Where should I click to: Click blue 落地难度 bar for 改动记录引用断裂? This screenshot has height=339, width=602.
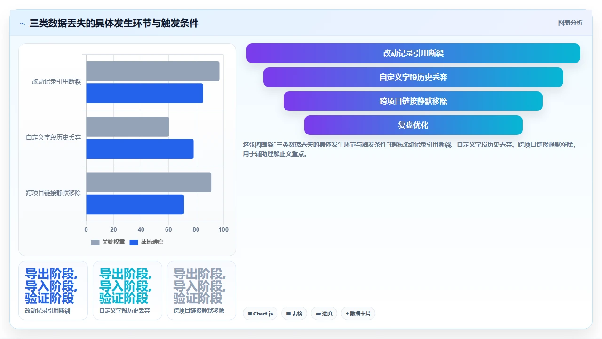point(144,93)
